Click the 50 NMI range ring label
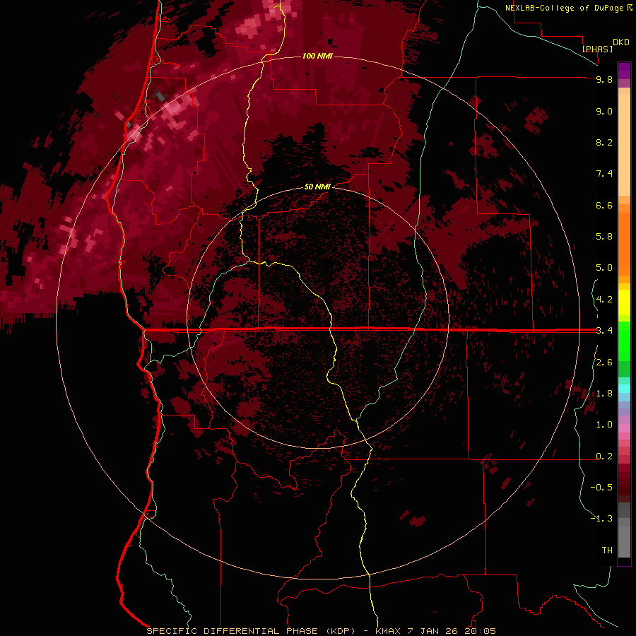 (317, 187)
